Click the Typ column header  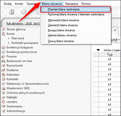pyautogui.click(x=110, y=54)
